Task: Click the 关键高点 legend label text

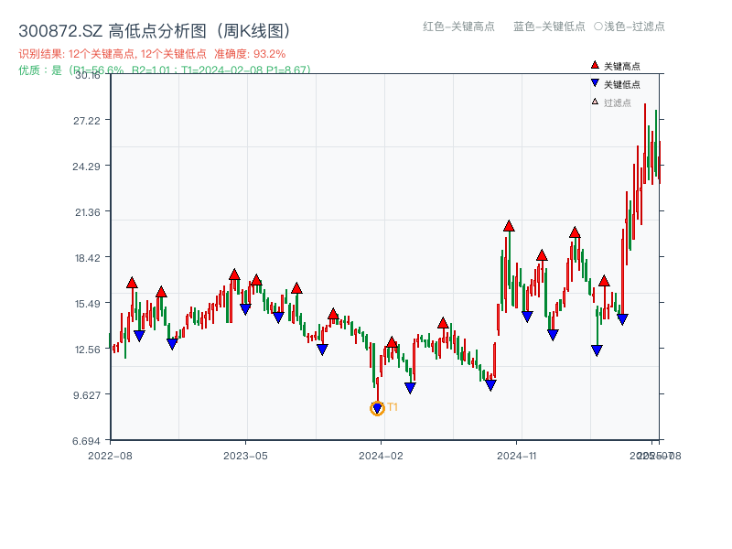Action: (x=622, y=66)
